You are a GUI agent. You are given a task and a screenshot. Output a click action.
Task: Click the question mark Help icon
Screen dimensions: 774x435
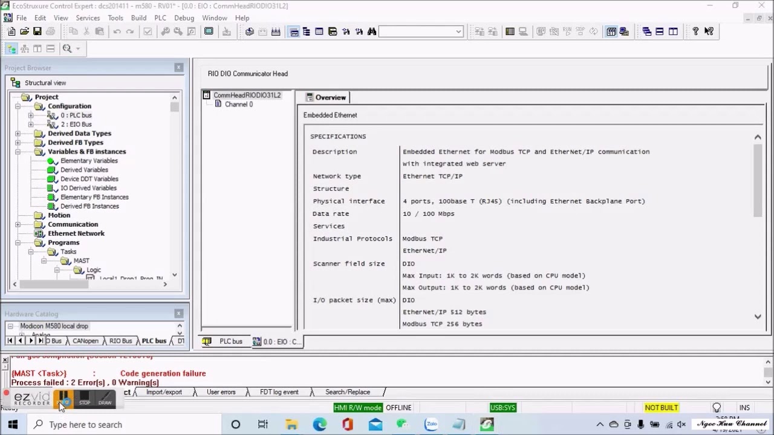695,31
